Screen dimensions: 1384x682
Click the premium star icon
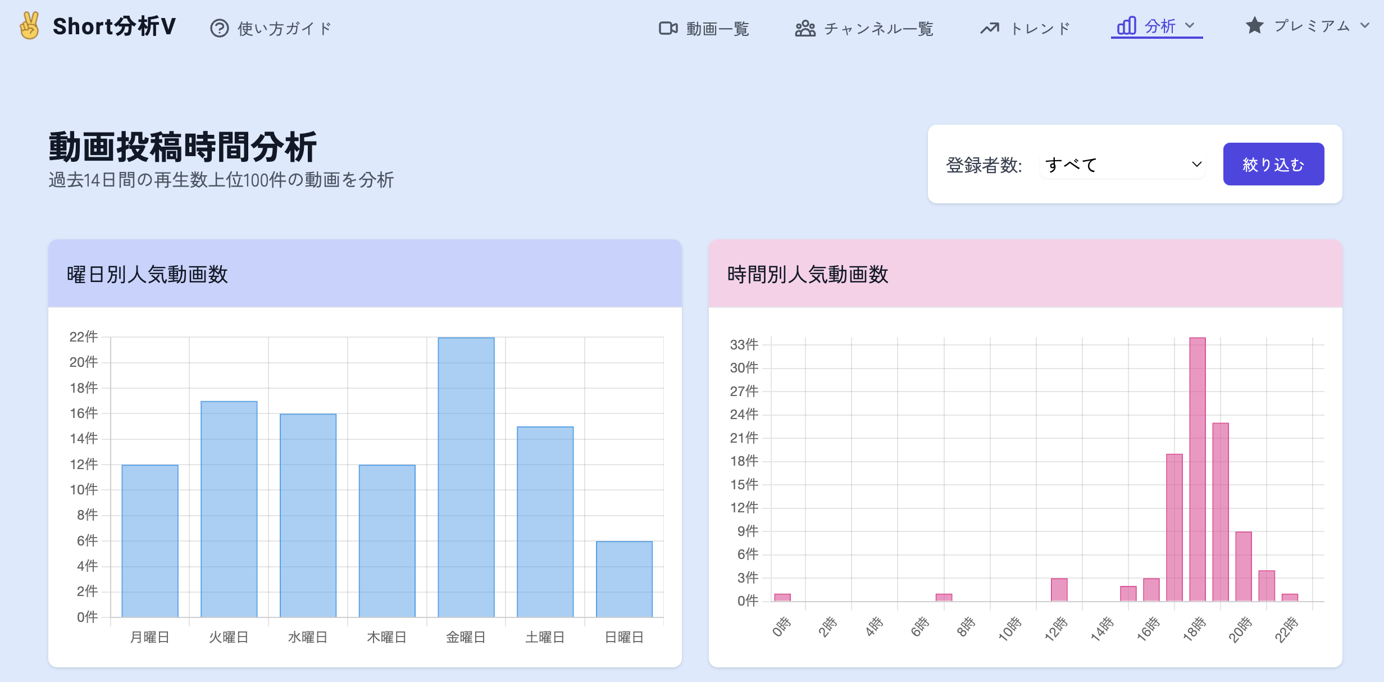[1254, 25]
